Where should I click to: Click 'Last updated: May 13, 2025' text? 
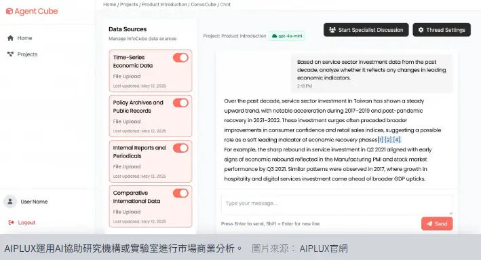point(139,86)
